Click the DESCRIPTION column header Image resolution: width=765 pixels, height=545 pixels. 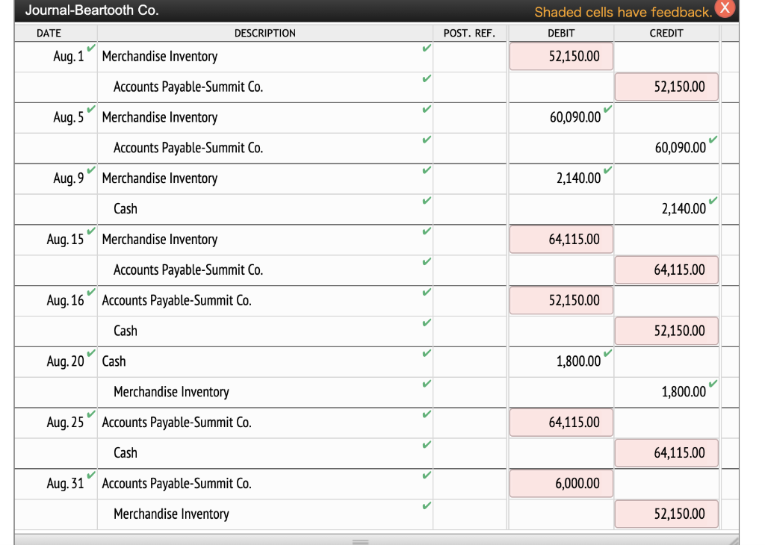[265, 33]
